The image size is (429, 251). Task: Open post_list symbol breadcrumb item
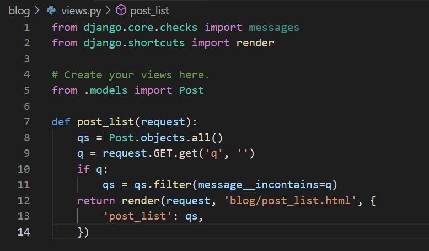149,11
